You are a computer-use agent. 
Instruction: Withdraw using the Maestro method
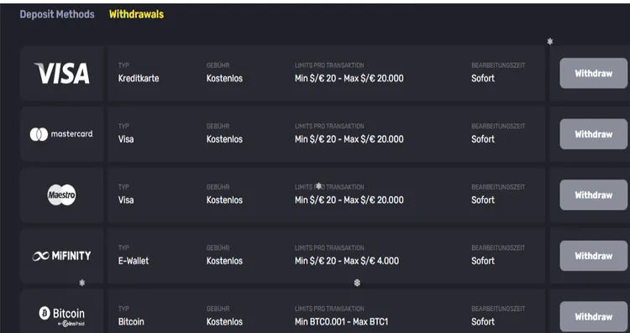593,195
